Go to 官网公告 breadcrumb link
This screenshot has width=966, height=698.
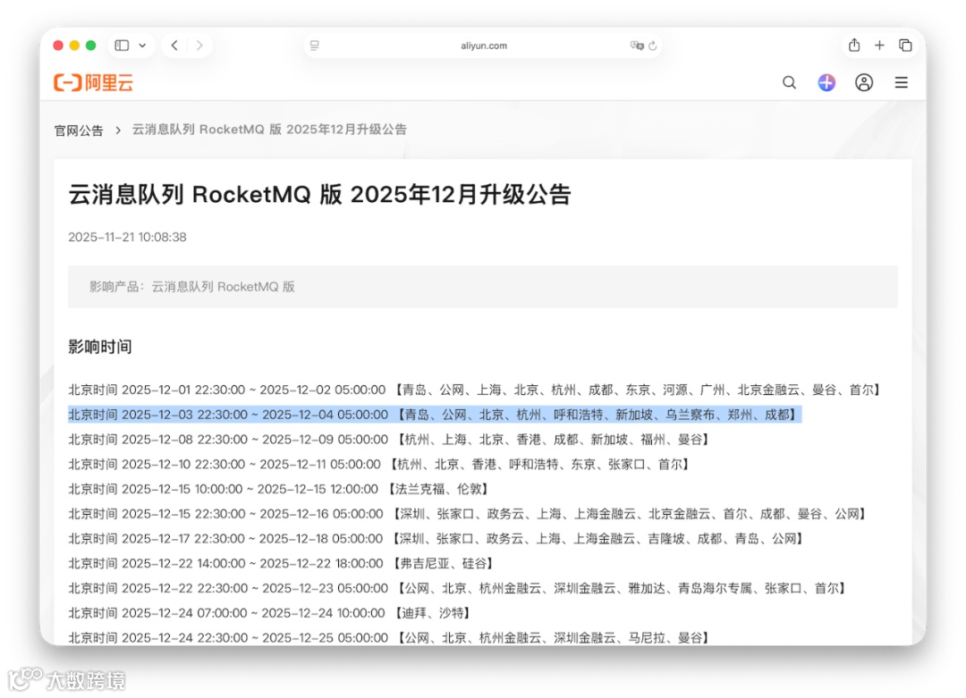[79, 130]
